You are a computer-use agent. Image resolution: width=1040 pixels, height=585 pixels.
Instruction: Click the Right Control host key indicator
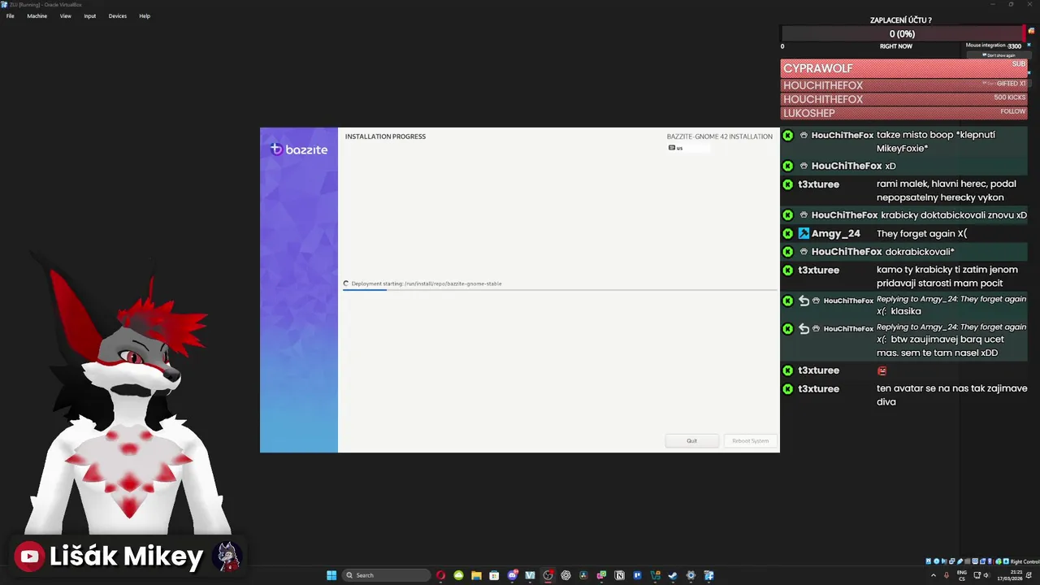tap(1025, 561)
